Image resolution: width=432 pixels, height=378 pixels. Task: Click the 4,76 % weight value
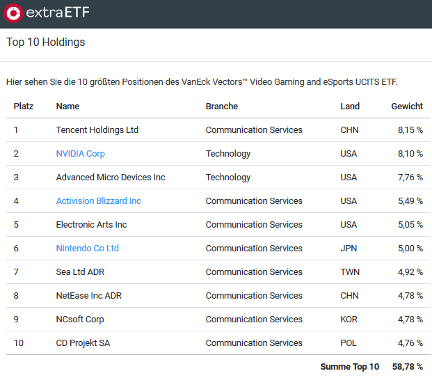pos(410,342)
